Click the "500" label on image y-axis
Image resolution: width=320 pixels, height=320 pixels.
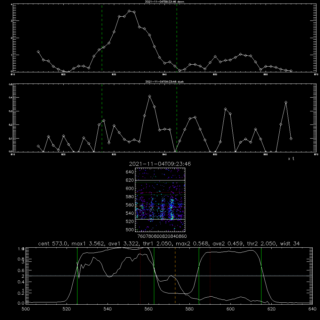130,230
